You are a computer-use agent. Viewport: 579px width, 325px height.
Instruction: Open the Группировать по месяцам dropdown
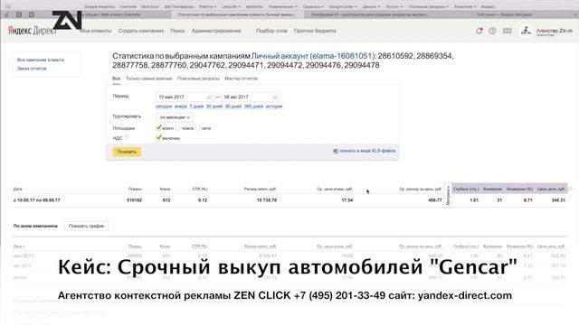tap(175, 117)
